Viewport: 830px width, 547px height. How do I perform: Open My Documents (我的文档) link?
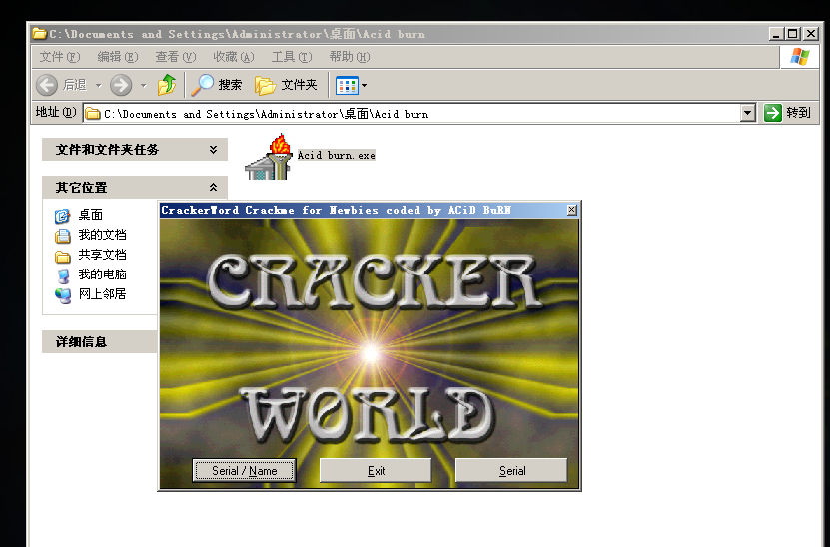[x=102, y=235]
